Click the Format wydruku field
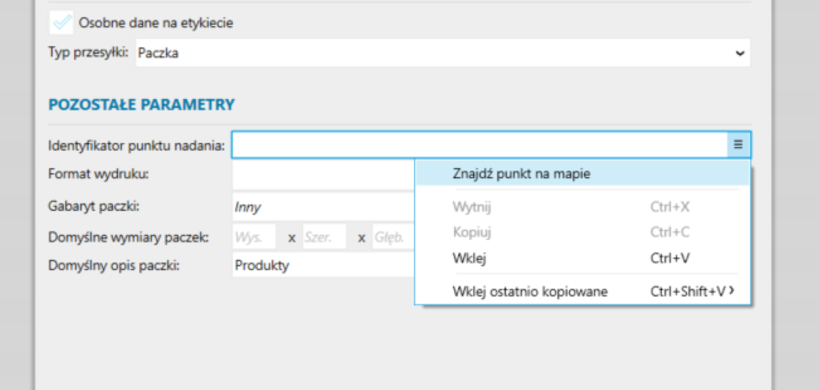The height and width of the screenshot is (390, 820). 323,174
